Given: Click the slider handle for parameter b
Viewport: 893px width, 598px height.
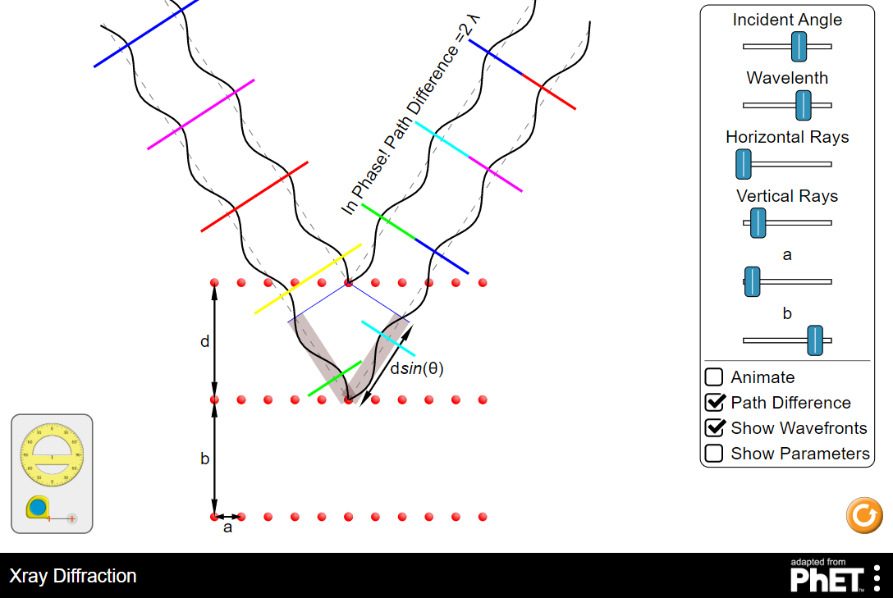Looking at the screenshot, I should (813, 340).
